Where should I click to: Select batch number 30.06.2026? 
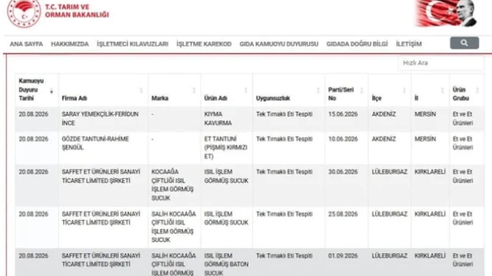[x=343, y=172]
